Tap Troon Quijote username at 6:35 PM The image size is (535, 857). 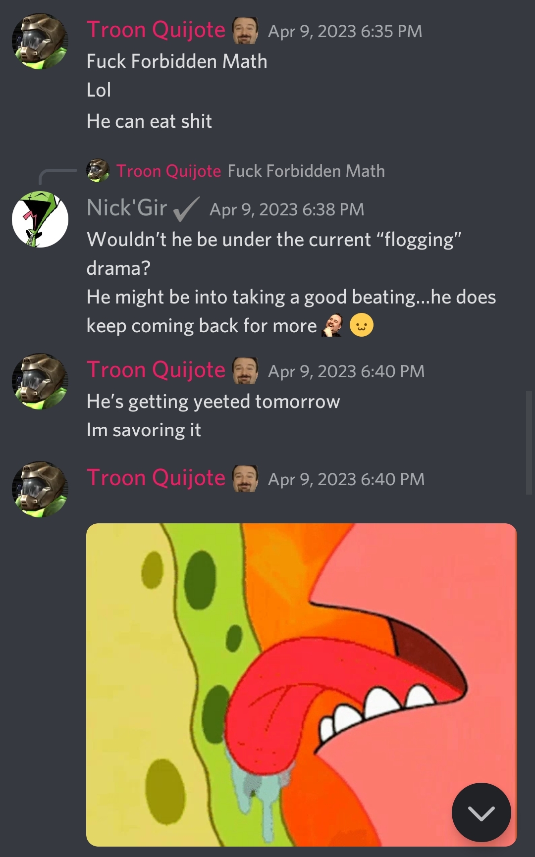pyautogui.click(x=156, y=30)
